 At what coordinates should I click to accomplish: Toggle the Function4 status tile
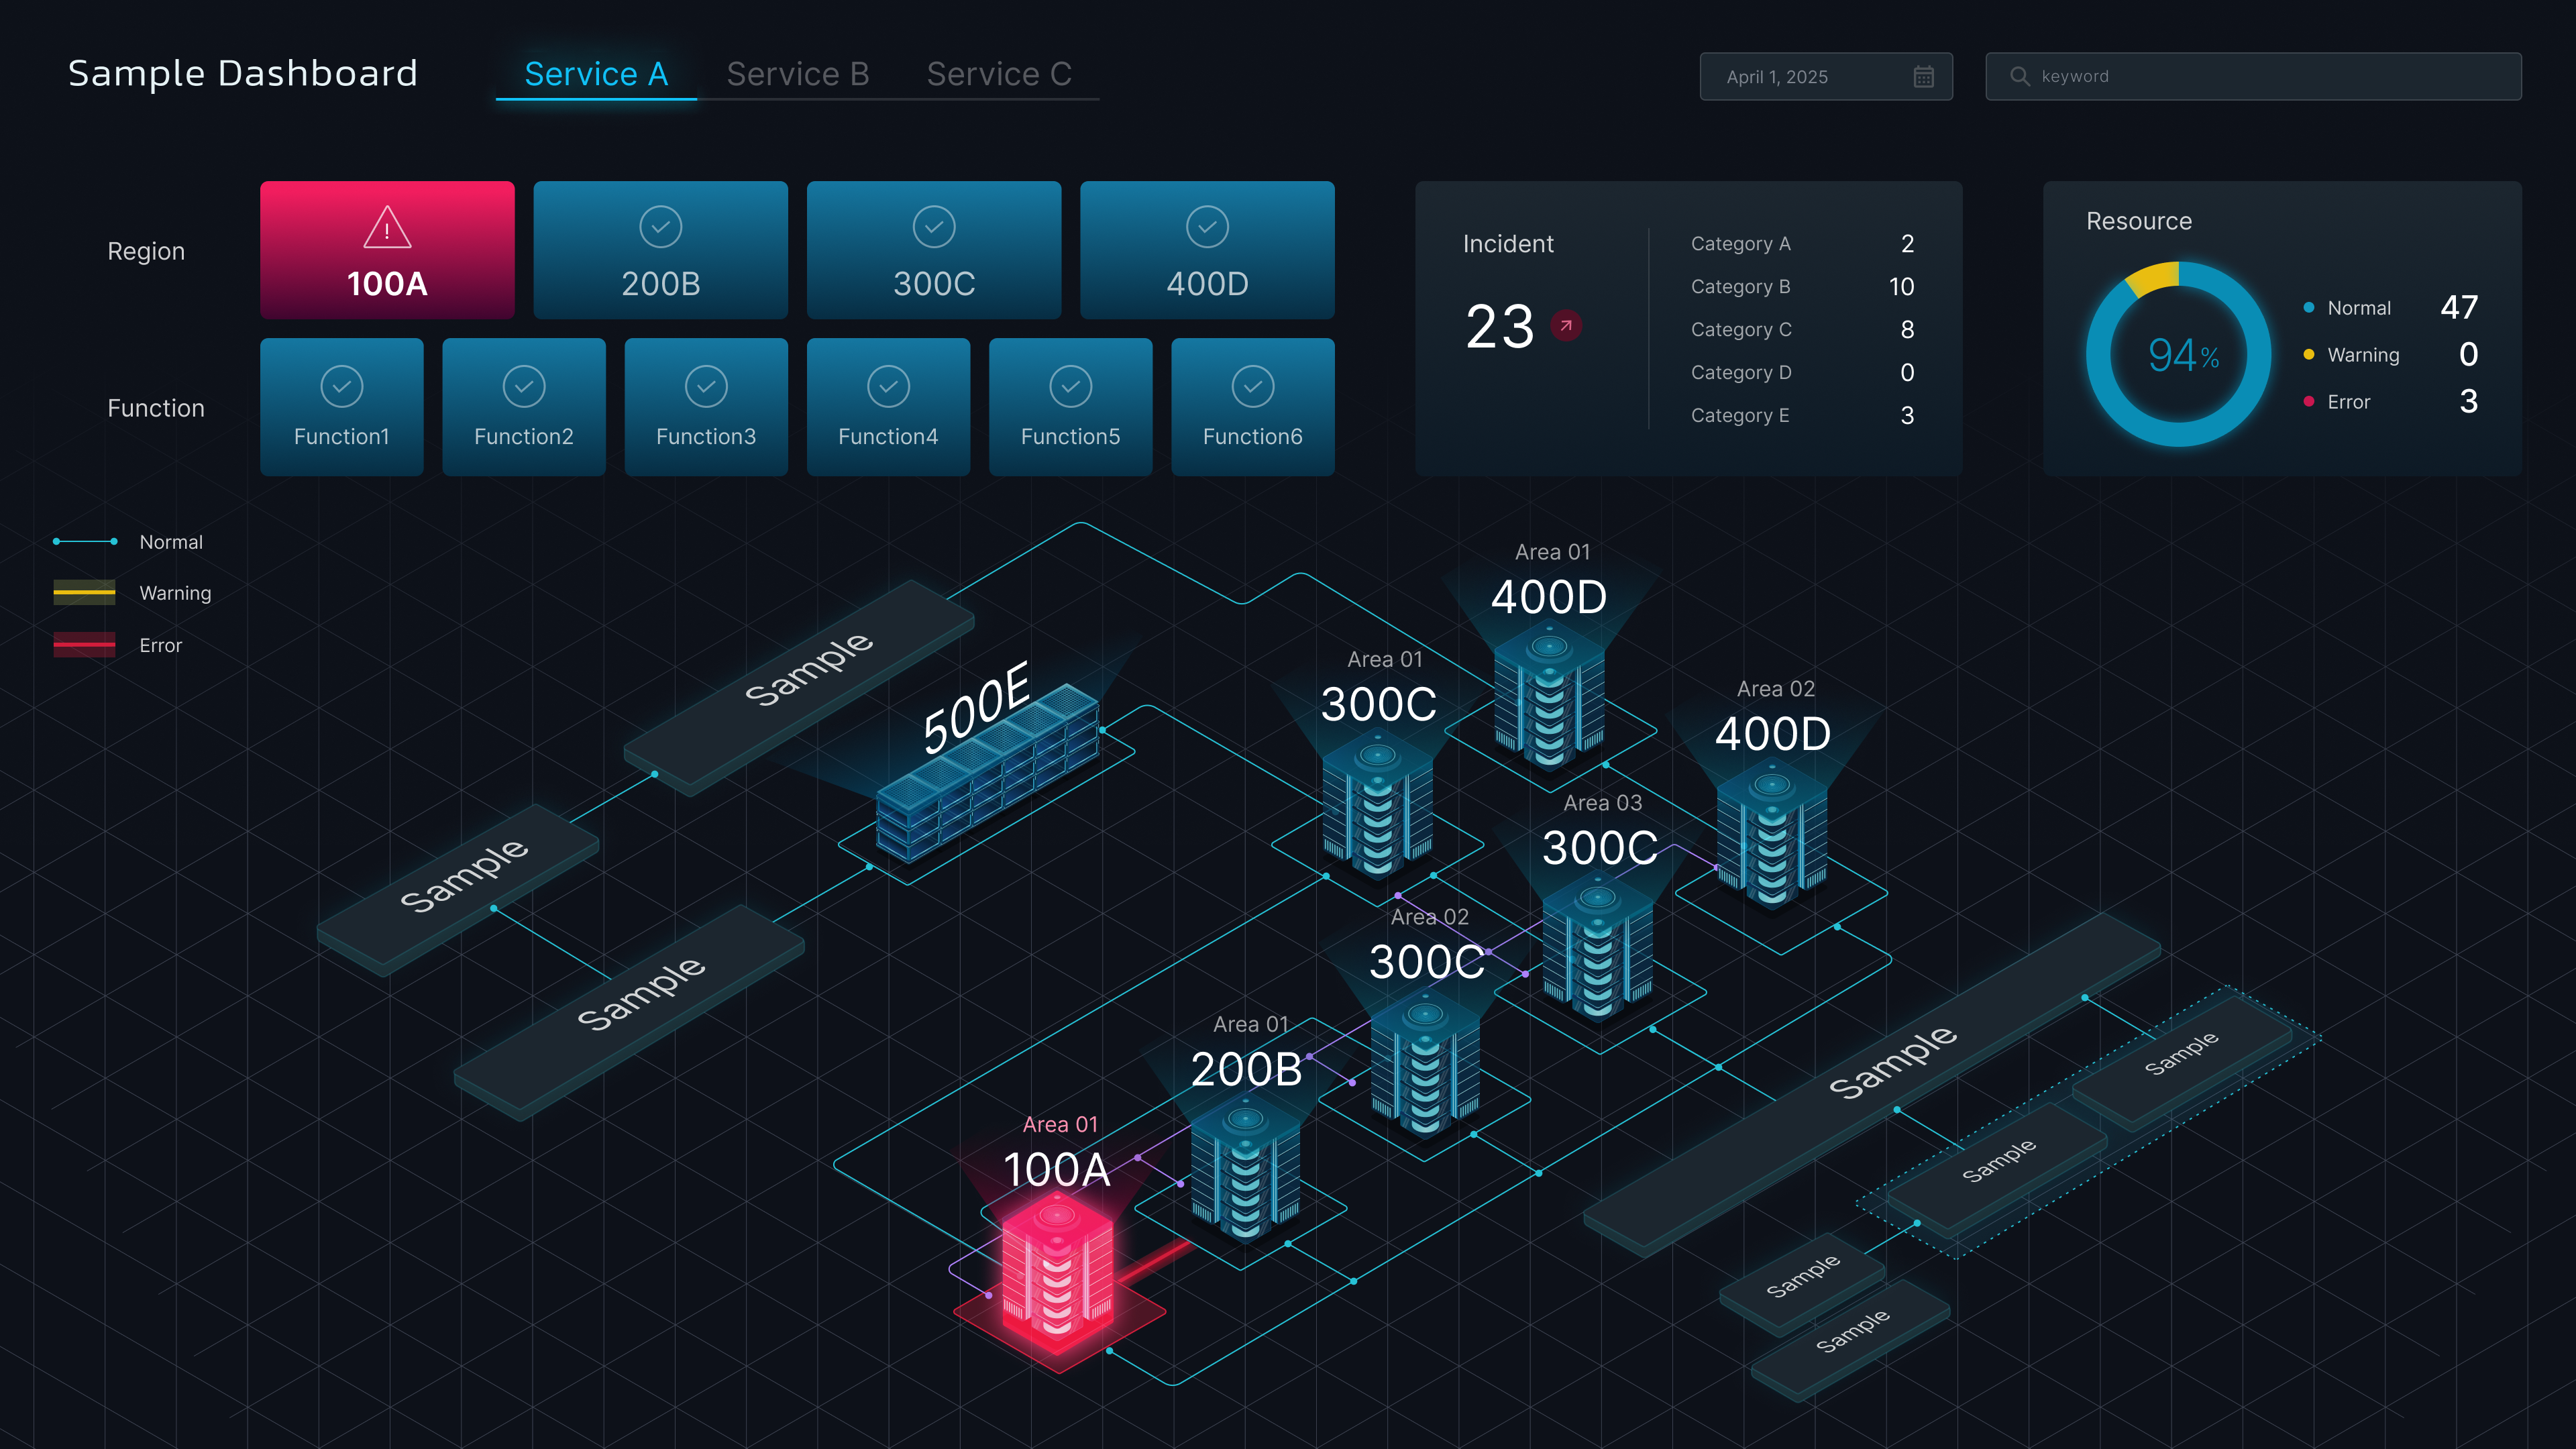tap(888, 406)
